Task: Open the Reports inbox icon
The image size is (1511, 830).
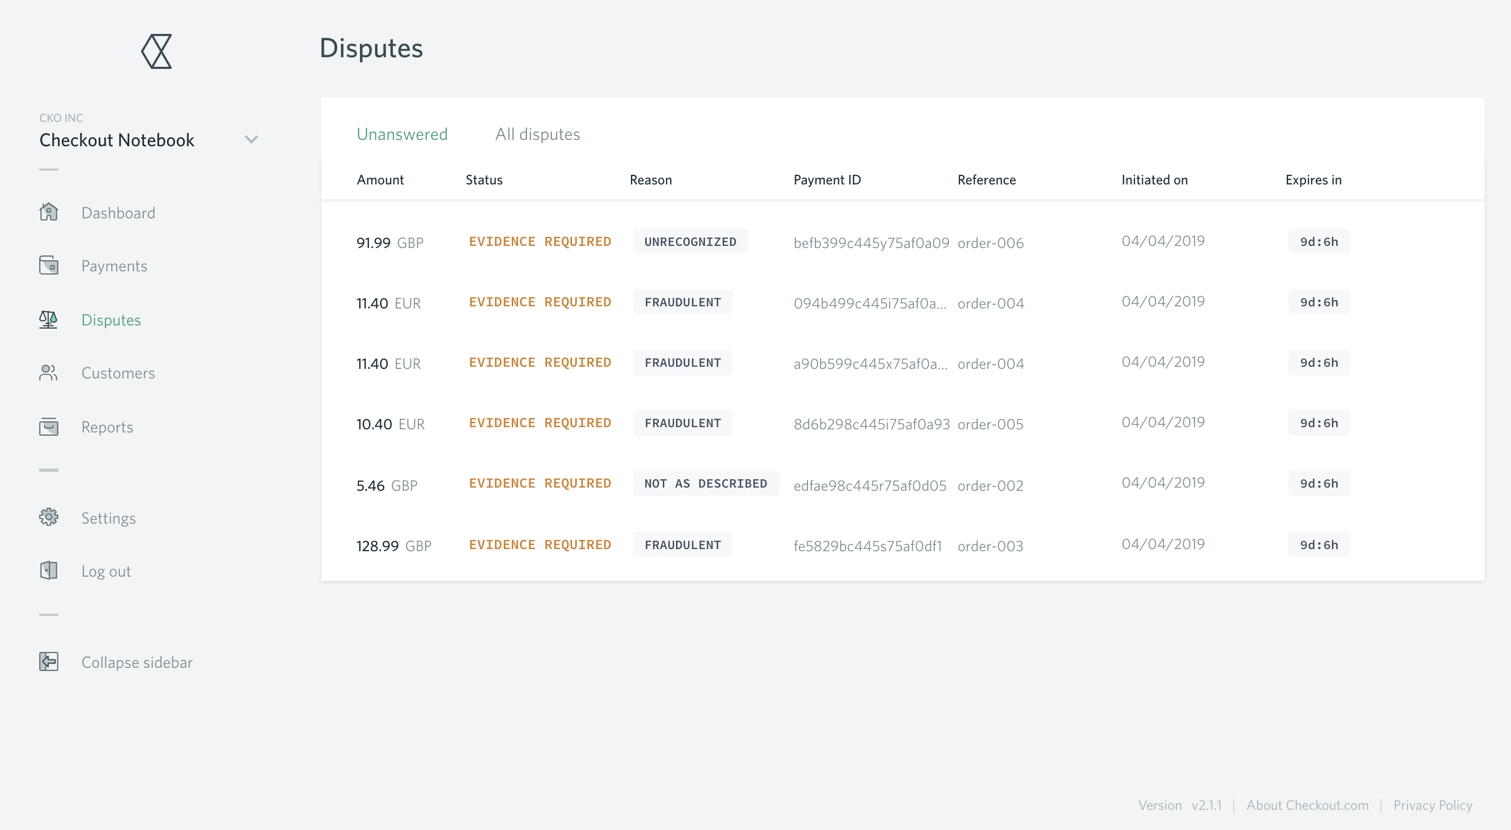Action: pyautogui.click(x=49, y=427)
